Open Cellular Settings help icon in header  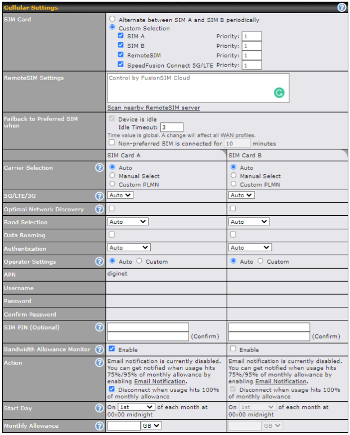tap(342, 7)
